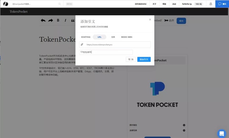Open the 博客 menu item
This screenshot has height=138, width=229.
(x=164, y=4)
